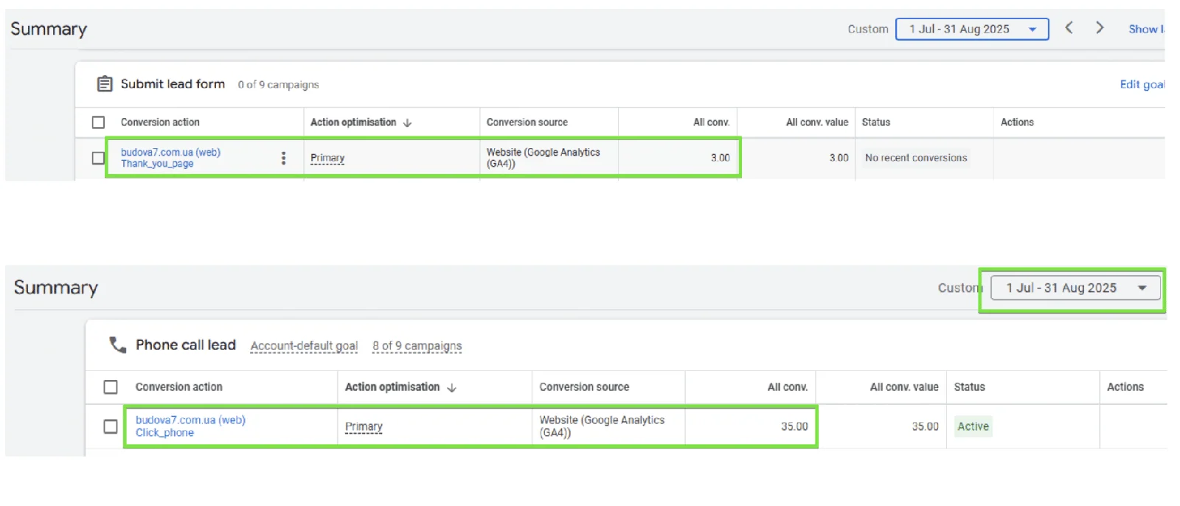
Task: Select the Click_phone conversion action checkbox
Action: (111, 426)
